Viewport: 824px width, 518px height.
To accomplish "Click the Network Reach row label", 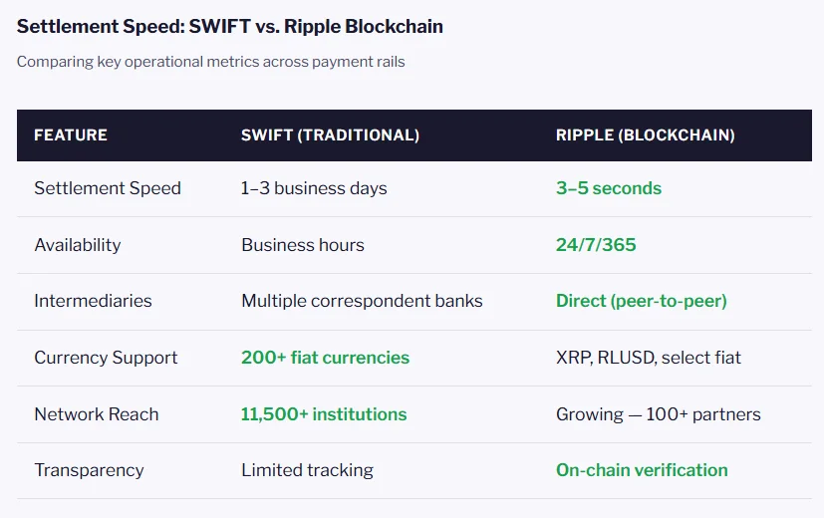I will [97, 414].
